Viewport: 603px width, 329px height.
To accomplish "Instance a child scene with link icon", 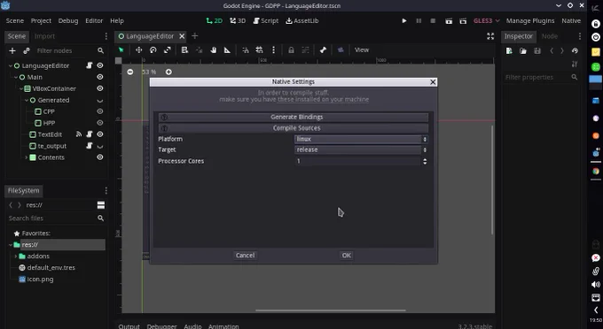I will pos(27,50).
